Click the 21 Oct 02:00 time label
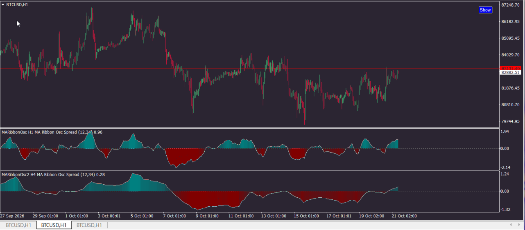 click(405, 216)
